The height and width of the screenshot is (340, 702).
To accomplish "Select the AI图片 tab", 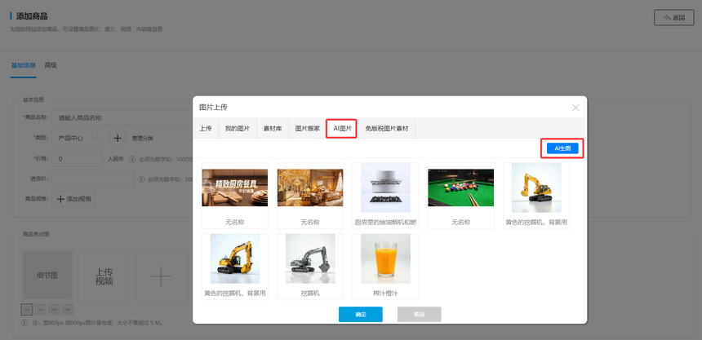I will (x=342, y=128).
